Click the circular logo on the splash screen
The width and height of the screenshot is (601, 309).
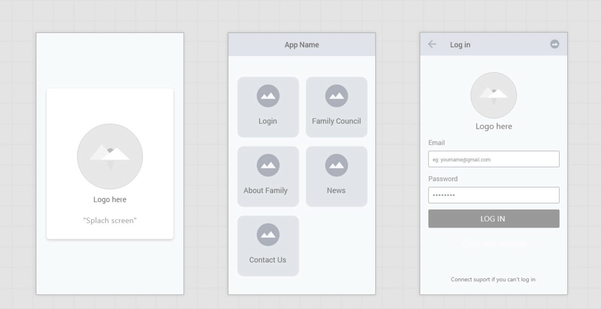(110, 157)
